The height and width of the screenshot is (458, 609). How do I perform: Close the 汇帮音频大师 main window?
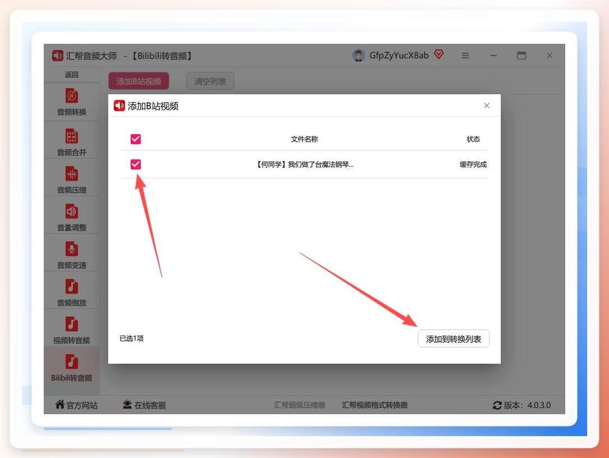tap(549, 56)
